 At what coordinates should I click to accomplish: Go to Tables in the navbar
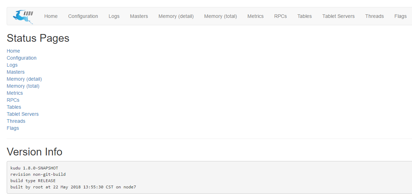304,16
